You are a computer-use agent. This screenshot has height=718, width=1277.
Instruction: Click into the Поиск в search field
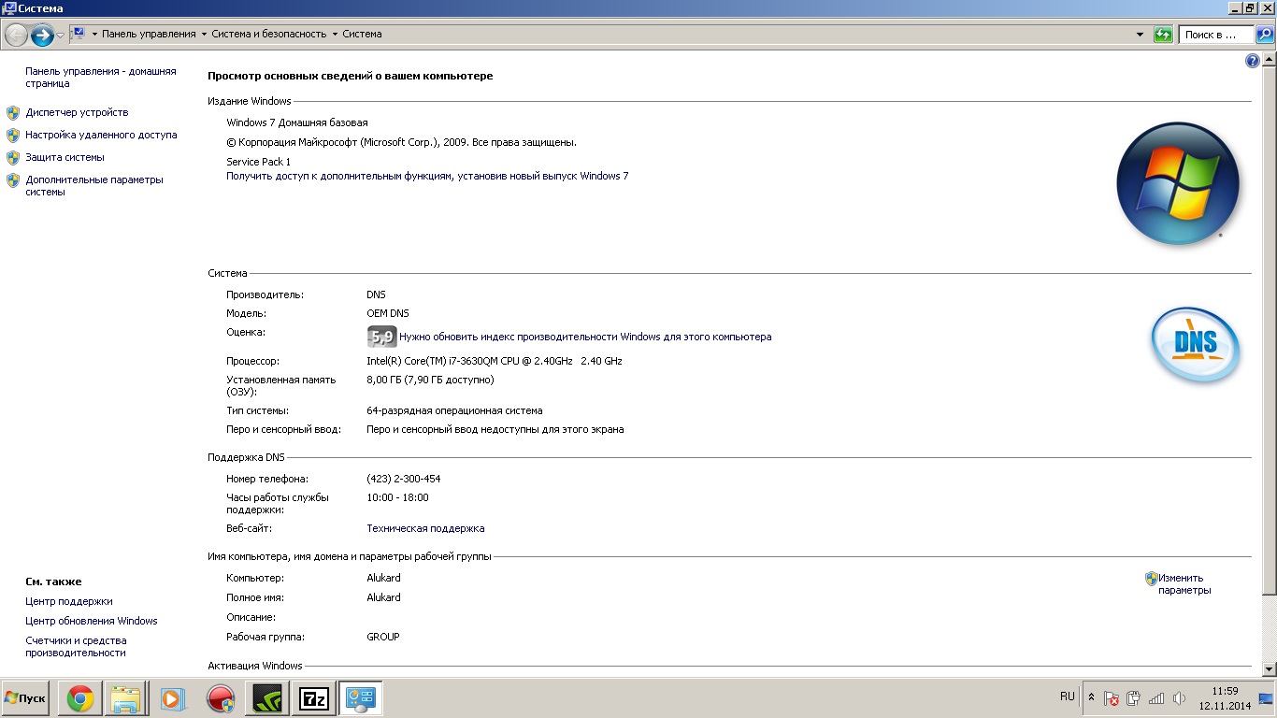click(1216, 35)
